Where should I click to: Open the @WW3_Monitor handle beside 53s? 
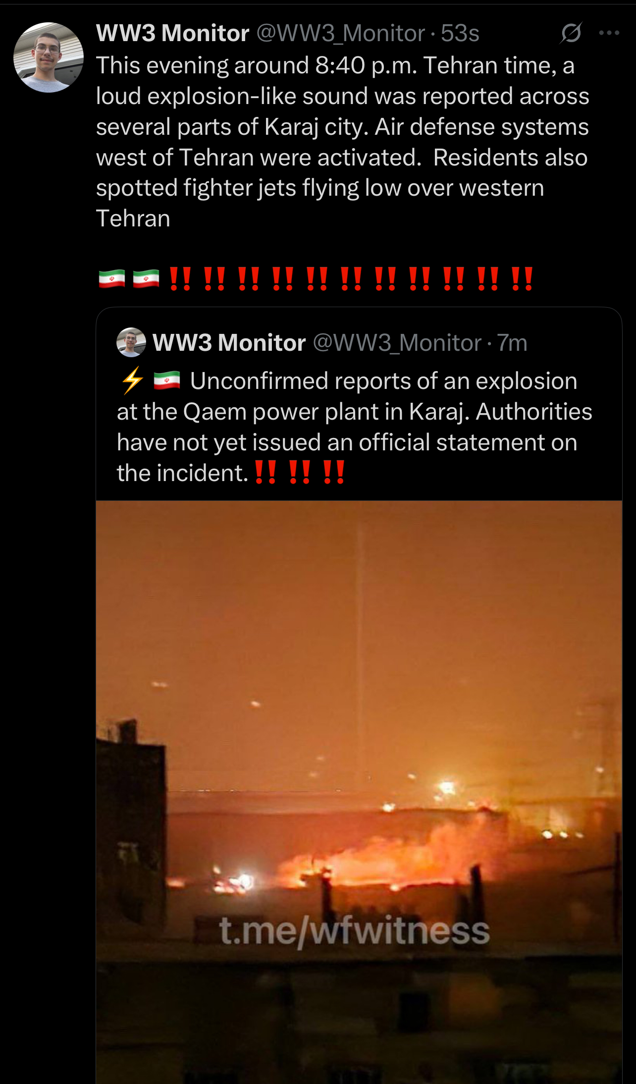point(341,33)
